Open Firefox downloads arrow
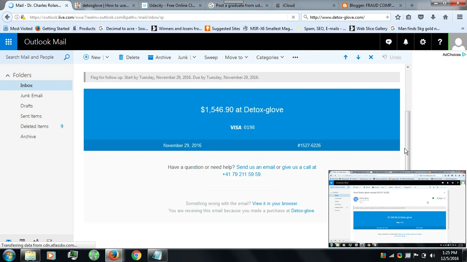Image resolution: width=467 pixels, height=262 pixels. [433, 17]
